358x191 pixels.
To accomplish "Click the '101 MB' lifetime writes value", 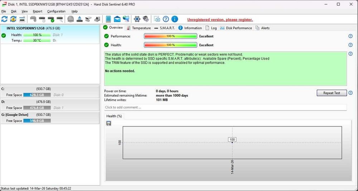I will coord(162,100).
